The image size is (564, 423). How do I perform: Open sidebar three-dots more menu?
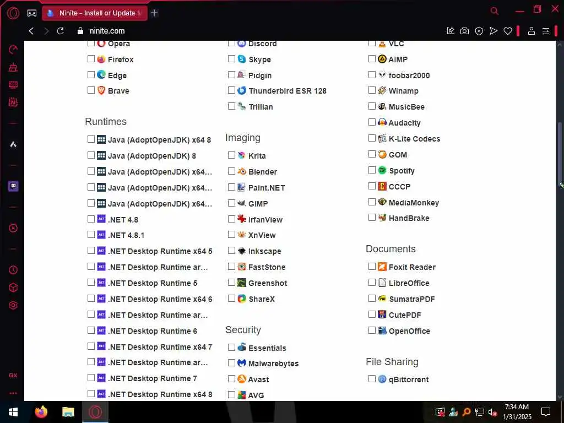click(13, 393)
